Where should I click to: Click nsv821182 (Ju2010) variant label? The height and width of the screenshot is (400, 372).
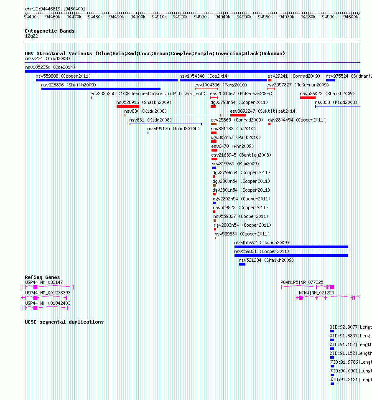(233, 129)
